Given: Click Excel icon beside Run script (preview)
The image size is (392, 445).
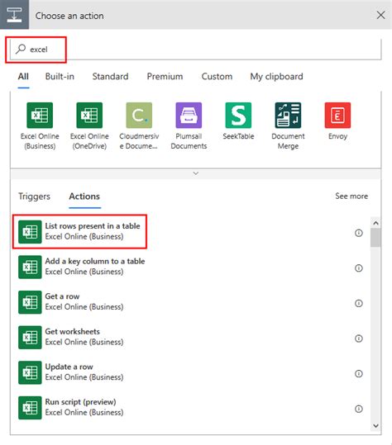Looking at the screenshot, I should [30, 408].
